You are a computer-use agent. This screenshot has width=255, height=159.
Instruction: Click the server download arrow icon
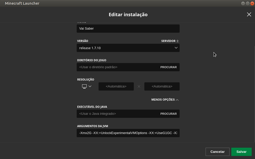tap(178, 41)
